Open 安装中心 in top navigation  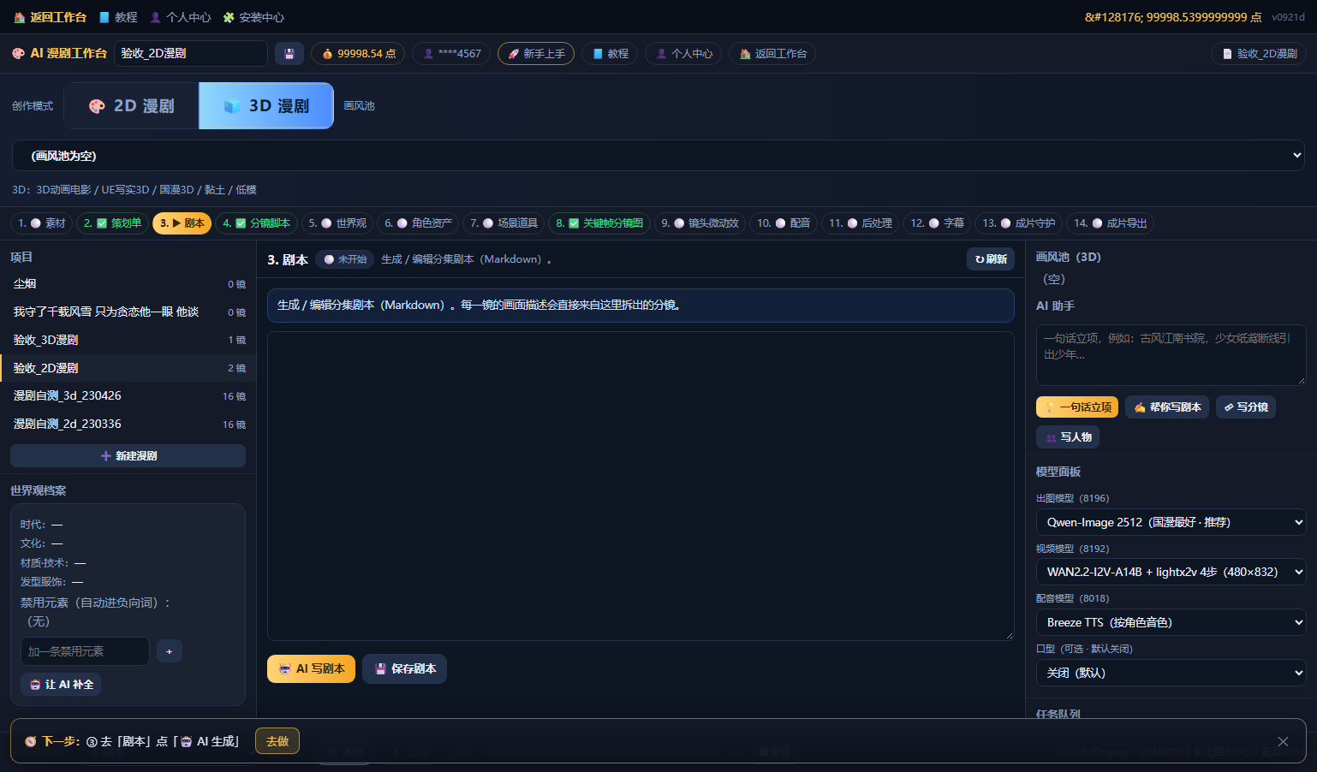253,17
